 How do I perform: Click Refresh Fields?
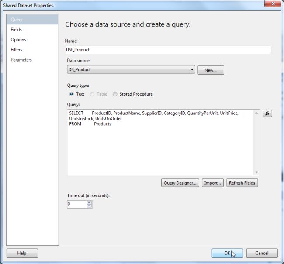coord(242,183)
